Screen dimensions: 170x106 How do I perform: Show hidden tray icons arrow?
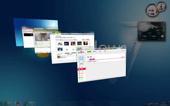tap(146, 104)
